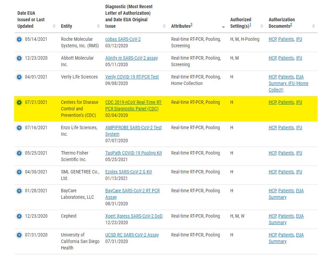
Task: Expand the Enzo Life Sciences row
Action: [19, 127]
